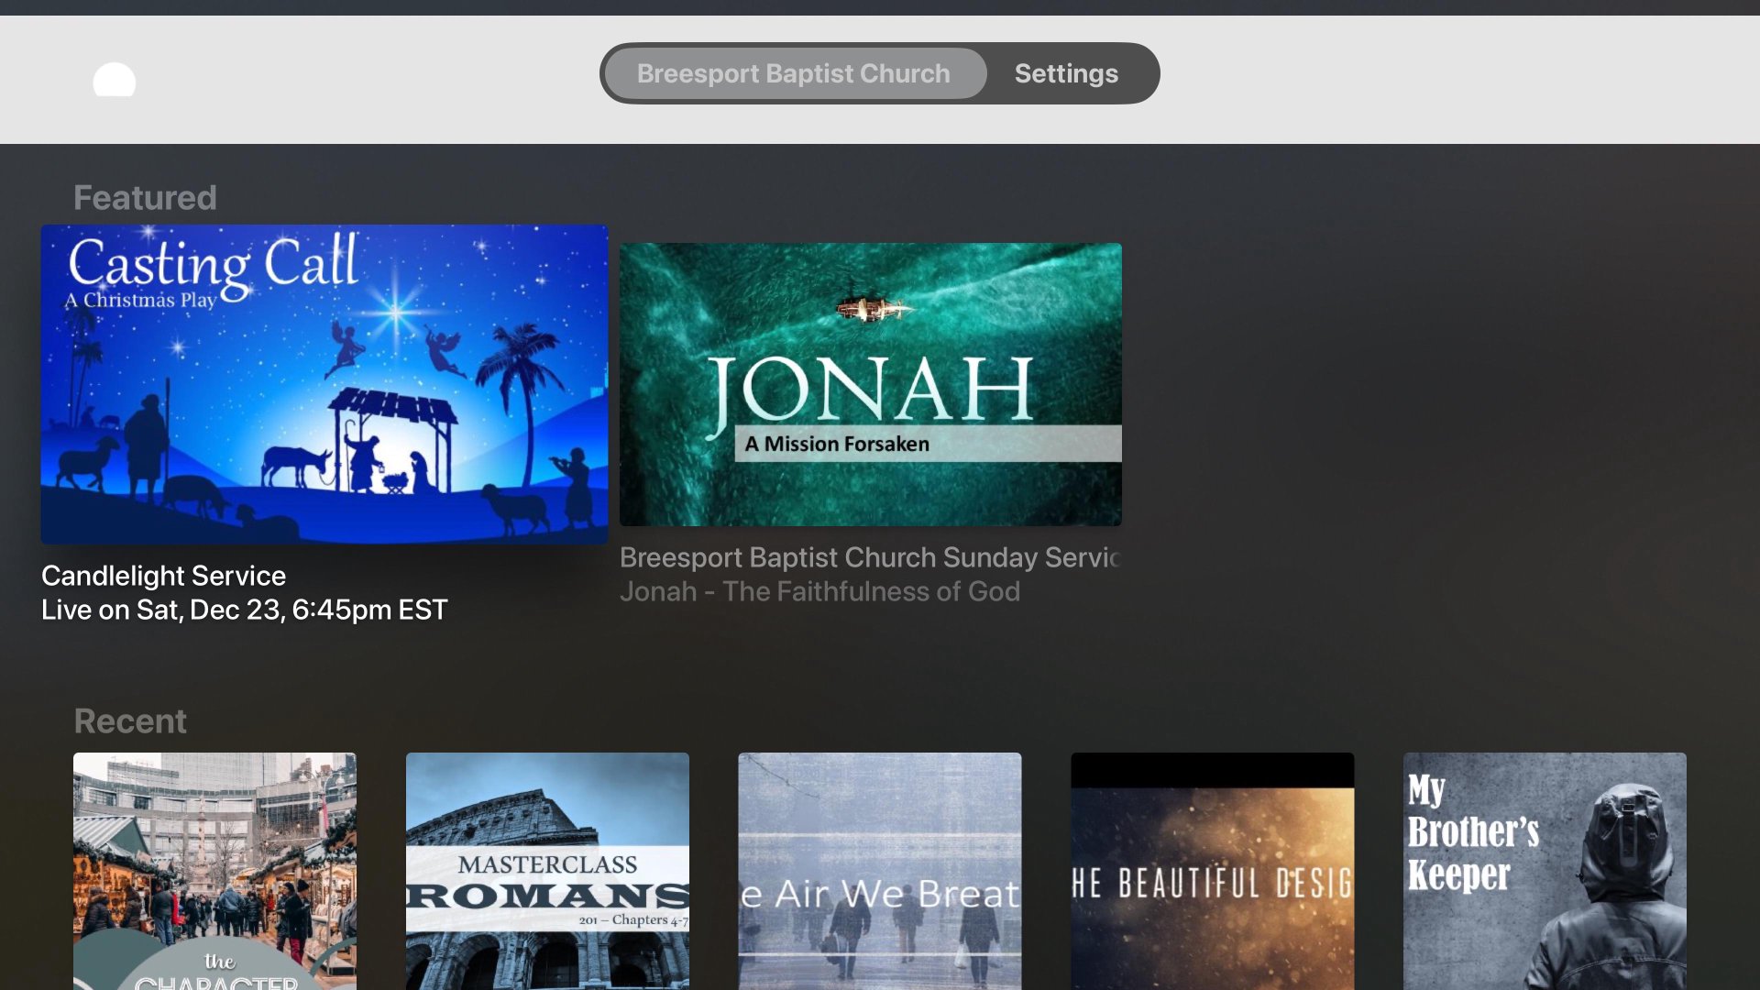Screen dimensions: 1760x990
Task: Open the Christmas market Character thumbnail
Action: (214, 871)
